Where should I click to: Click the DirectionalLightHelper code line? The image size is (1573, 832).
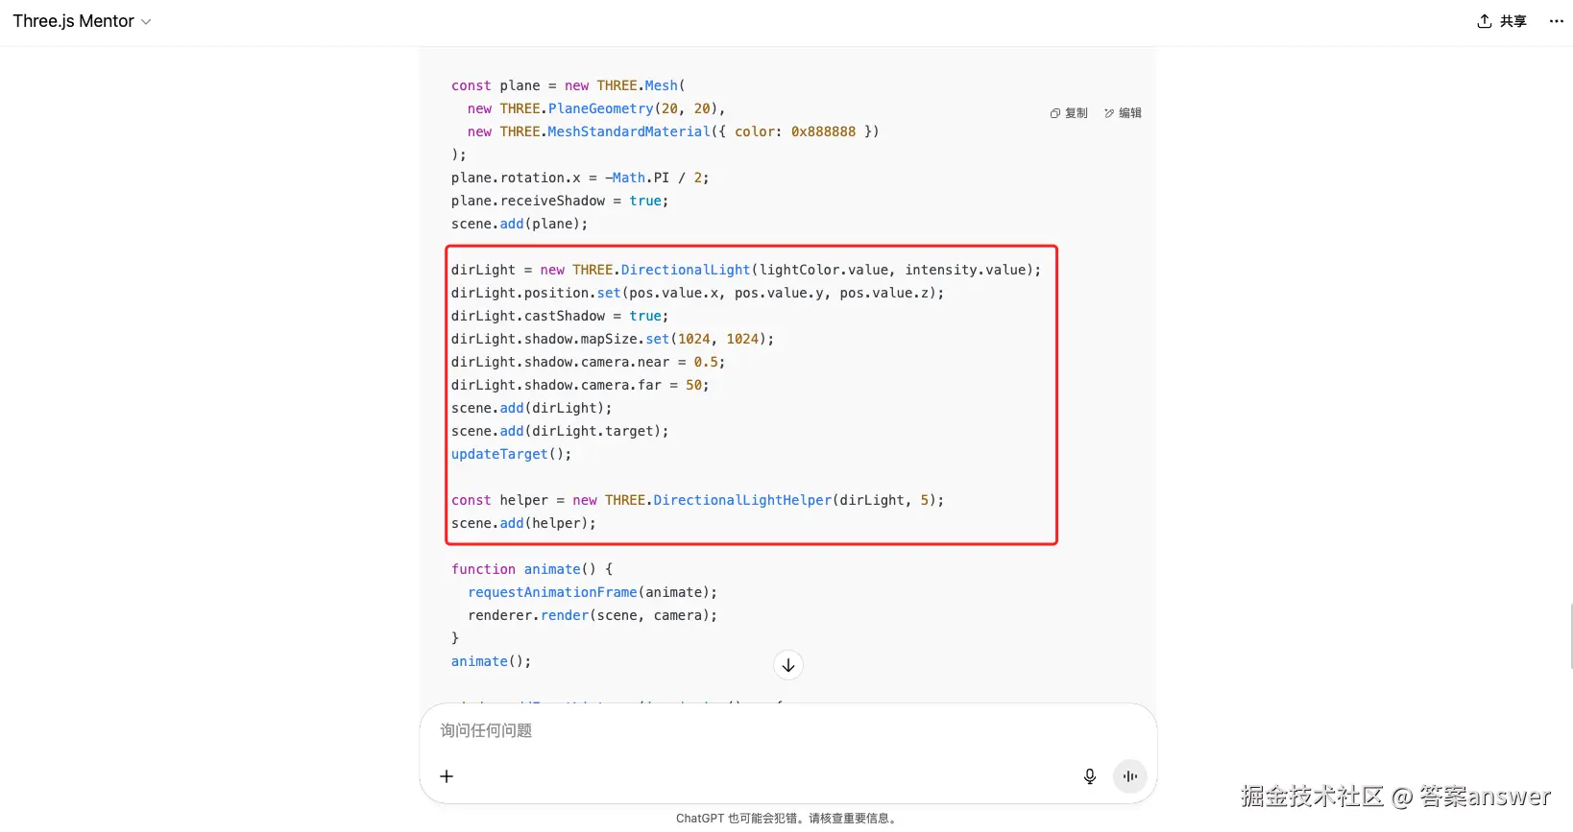coord(698,500)
